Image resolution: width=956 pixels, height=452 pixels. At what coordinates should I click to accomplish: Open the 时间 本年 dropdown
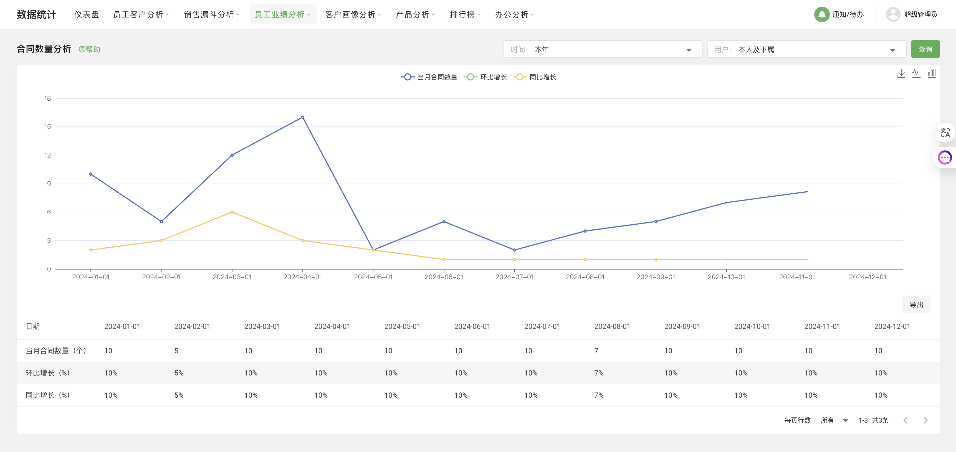coord(603,49)
